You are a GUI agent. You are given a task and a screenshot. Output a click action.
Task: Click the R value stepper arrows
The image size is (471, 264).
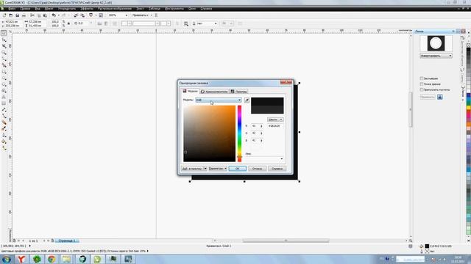(x=261, y=126)
